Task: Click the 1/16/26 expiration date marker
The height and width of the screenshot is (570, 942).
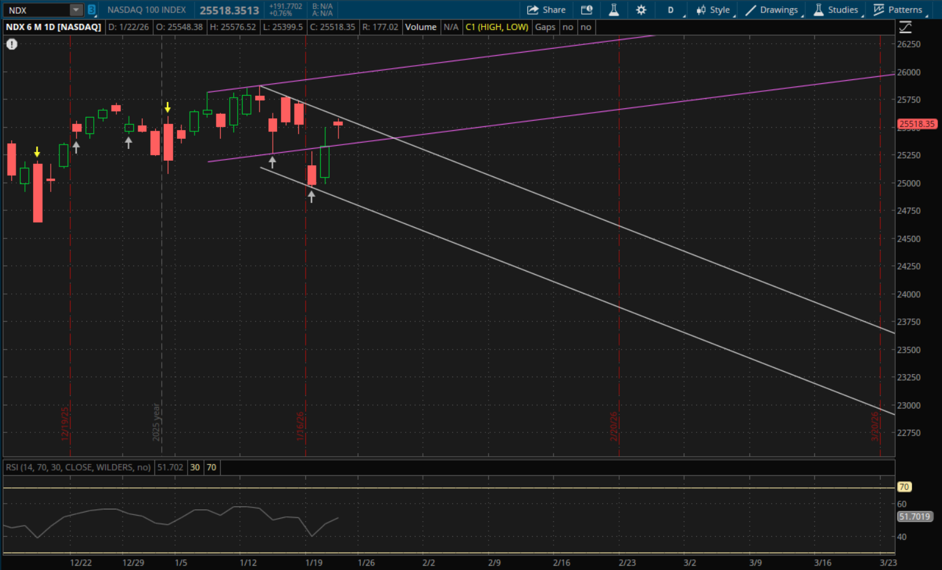Action: 300,425
